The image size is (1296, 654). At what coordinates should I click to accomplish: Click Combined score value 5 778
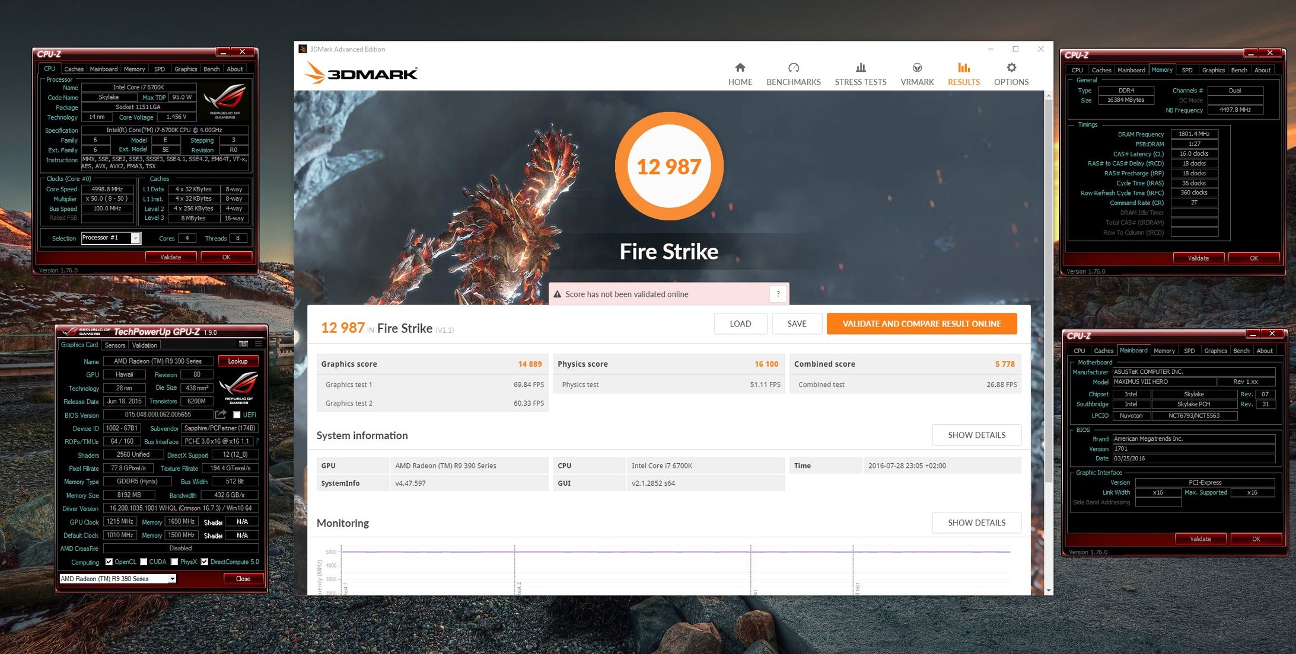click(x=1004, y=364)
